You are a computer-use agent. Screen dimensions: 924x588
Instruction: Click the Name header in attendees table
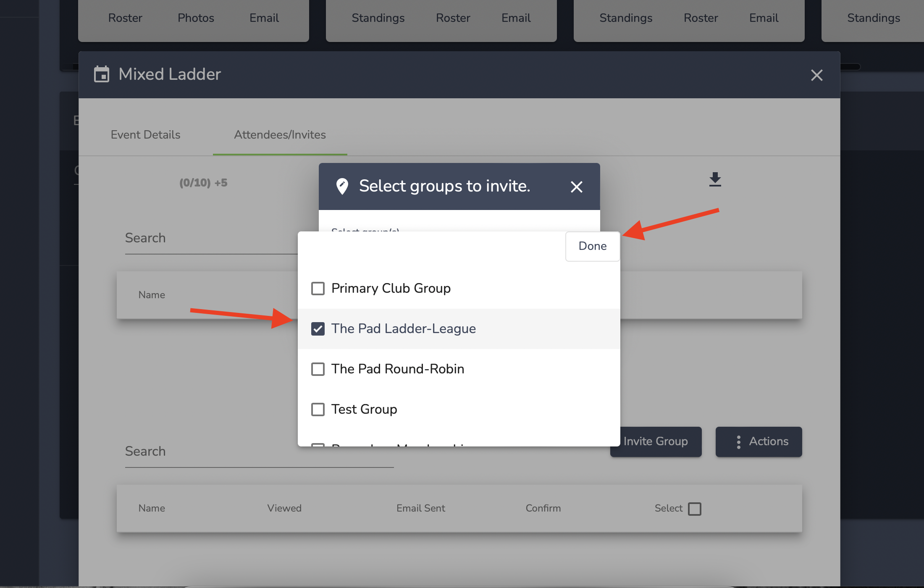152,295
